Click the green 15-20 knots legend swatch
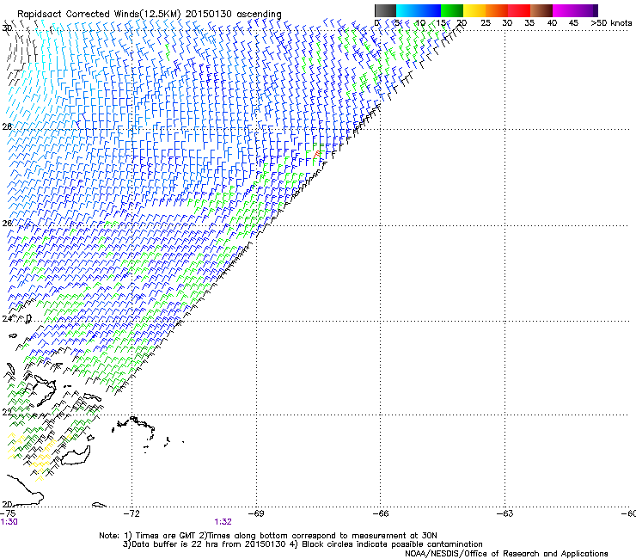This screenshot has width=636, height=559. (x=452, y=10)
